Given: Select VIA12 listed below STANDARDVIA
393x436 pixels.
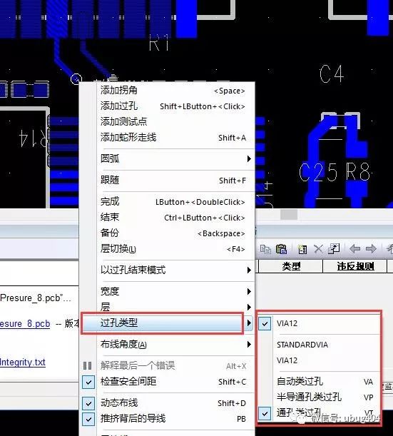Looking at the screenshot, I should (319, 360).
